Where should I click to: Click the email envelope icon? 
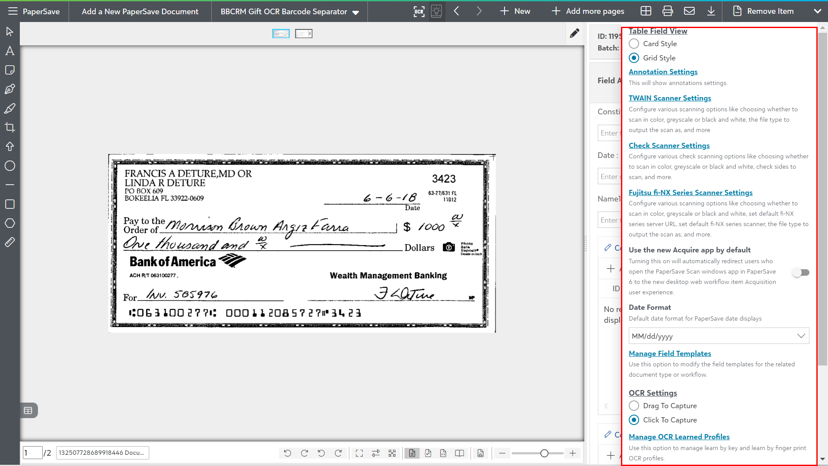pos(689,11)
